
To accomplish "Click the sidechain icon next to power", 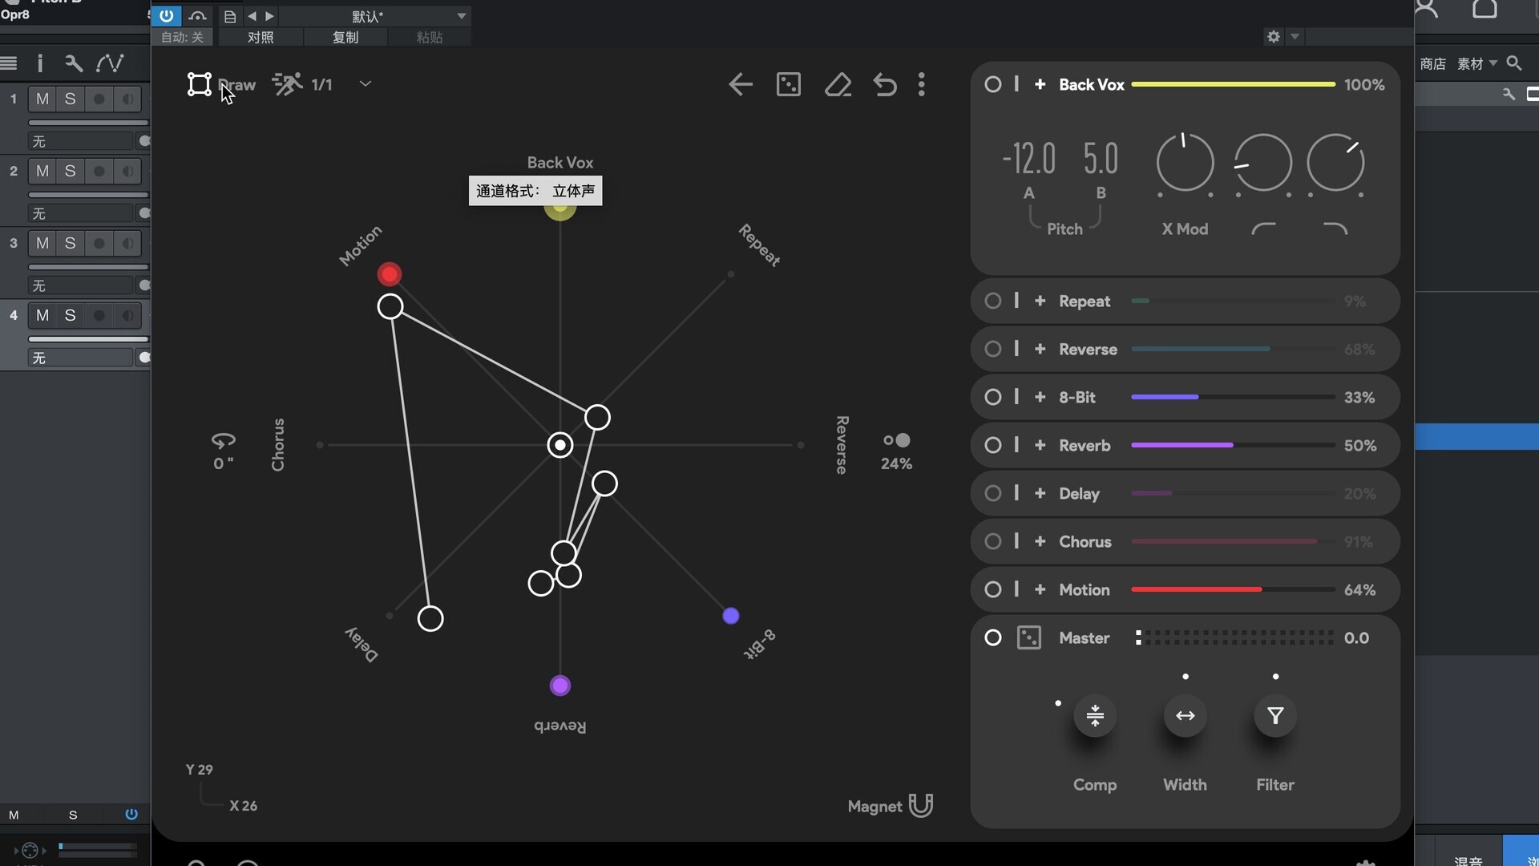I will [x=198, y=15].
